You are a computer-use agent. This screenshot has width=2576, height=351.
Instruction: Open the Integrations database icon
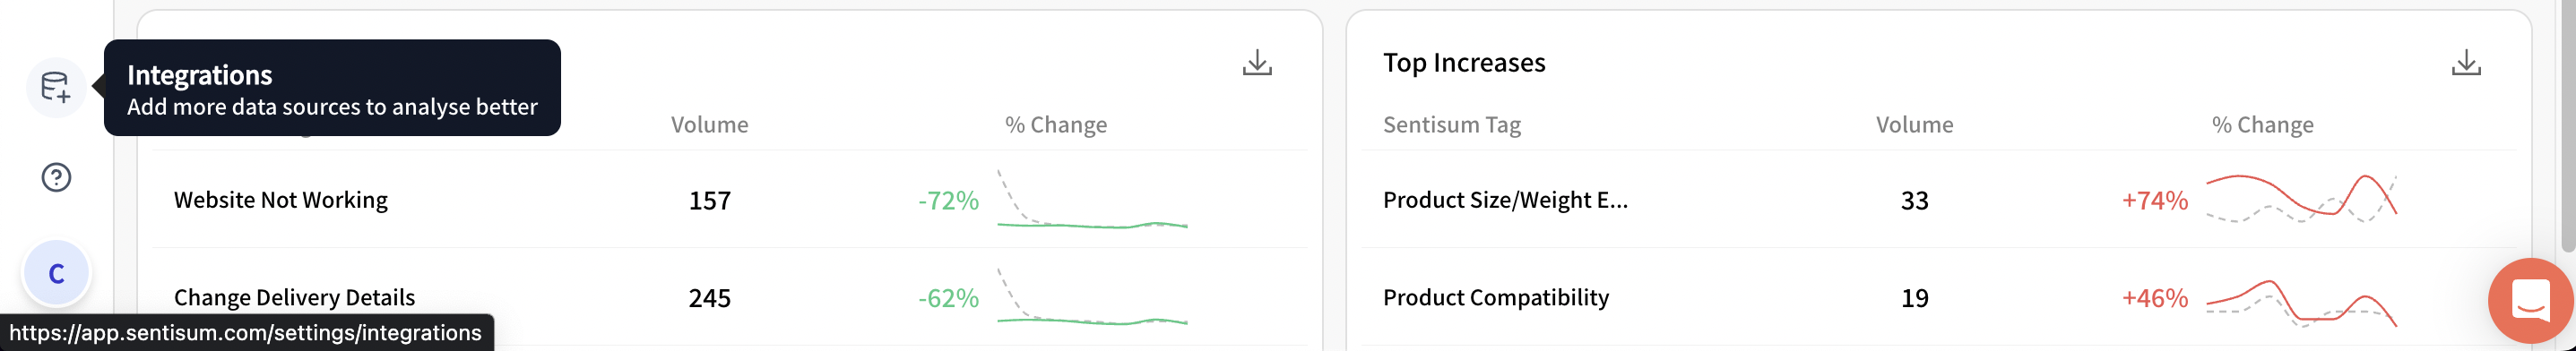[x=56, y=87]
